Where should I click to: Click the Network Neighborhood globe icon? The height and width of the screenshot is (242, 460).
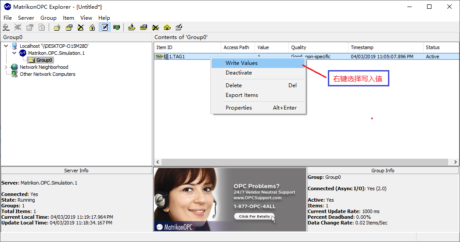pyautogui.click(x=14, y=67)
